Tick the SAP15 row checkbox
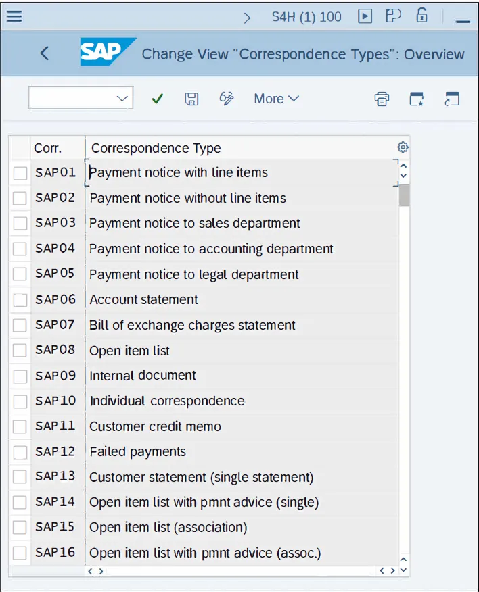 tap(20, 527)
